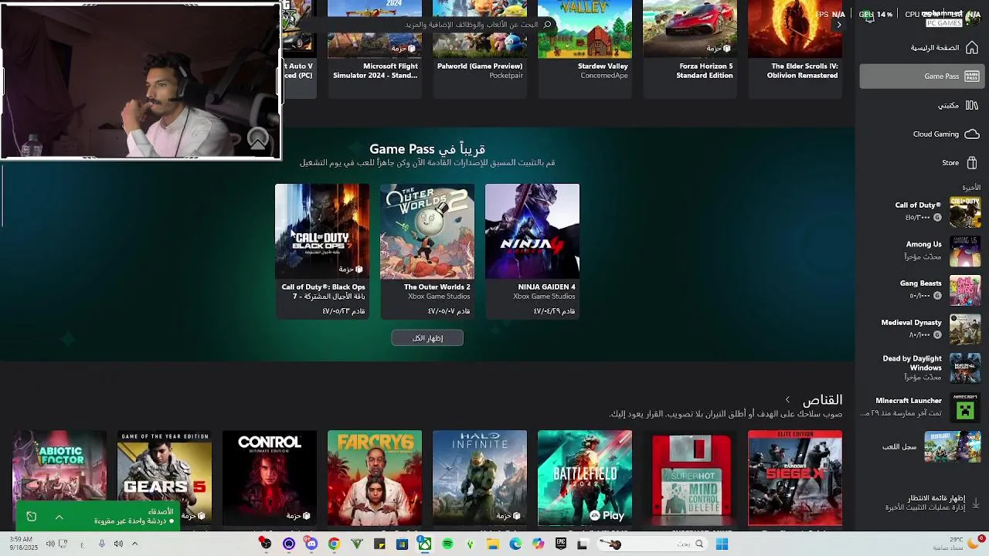The width and height of the screenshot is (989, 556).
Task: Open Far Cry 6 game tile
Action: (375, 478)
